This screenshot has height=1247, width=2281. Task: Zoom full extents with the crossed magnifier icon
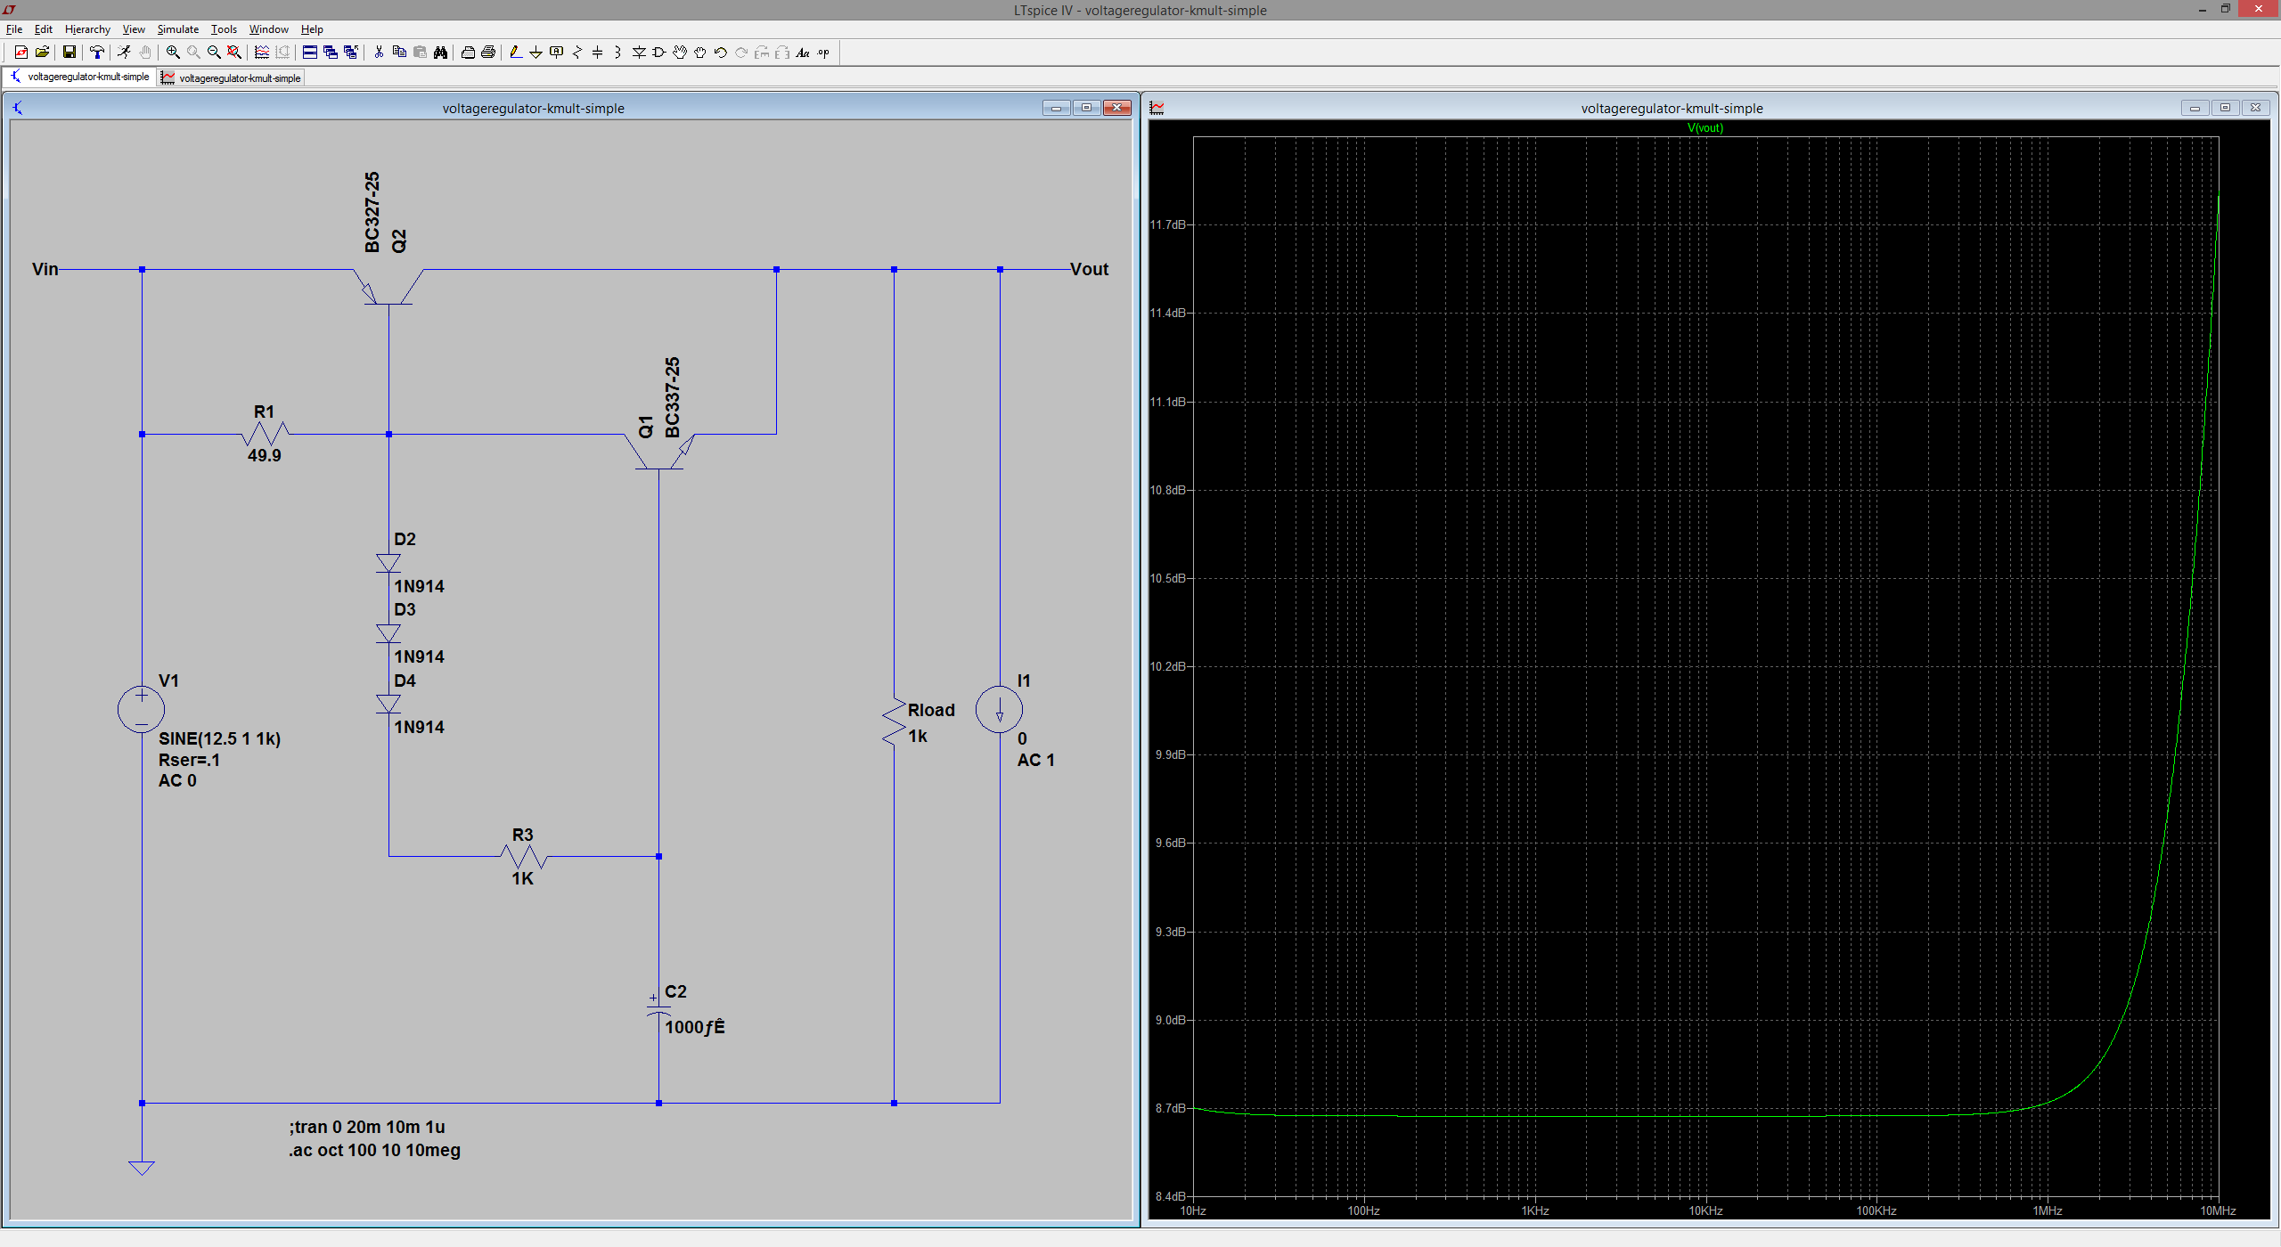[234, 53]
